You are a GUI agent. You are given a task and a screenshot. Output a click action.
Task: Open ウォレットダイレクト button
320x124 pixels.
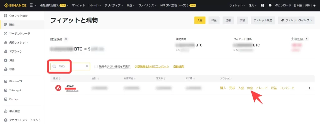(x=296, y=20)
